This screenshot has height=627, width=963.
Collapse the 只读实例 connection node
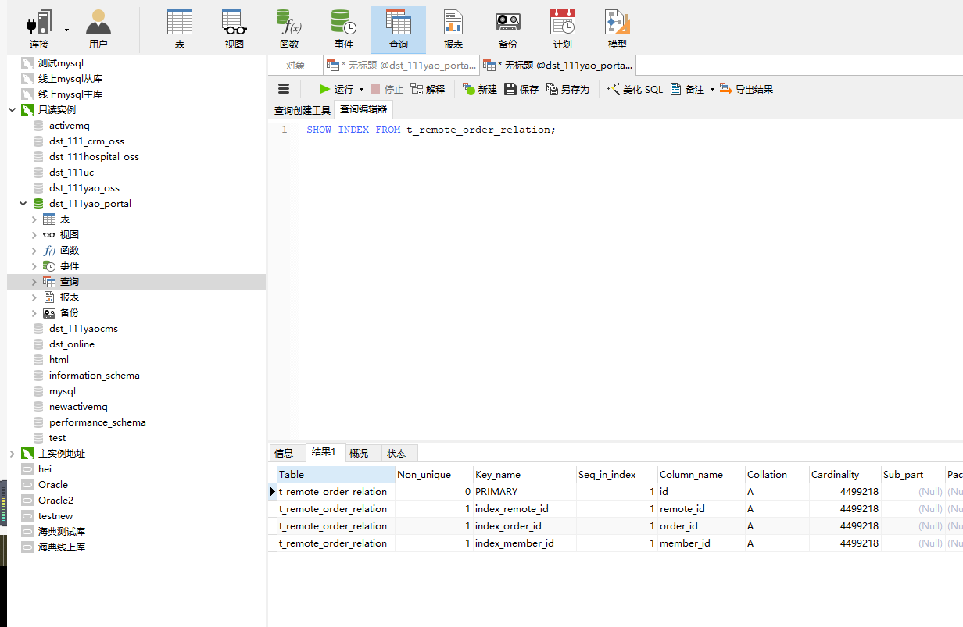click(13, 110)
